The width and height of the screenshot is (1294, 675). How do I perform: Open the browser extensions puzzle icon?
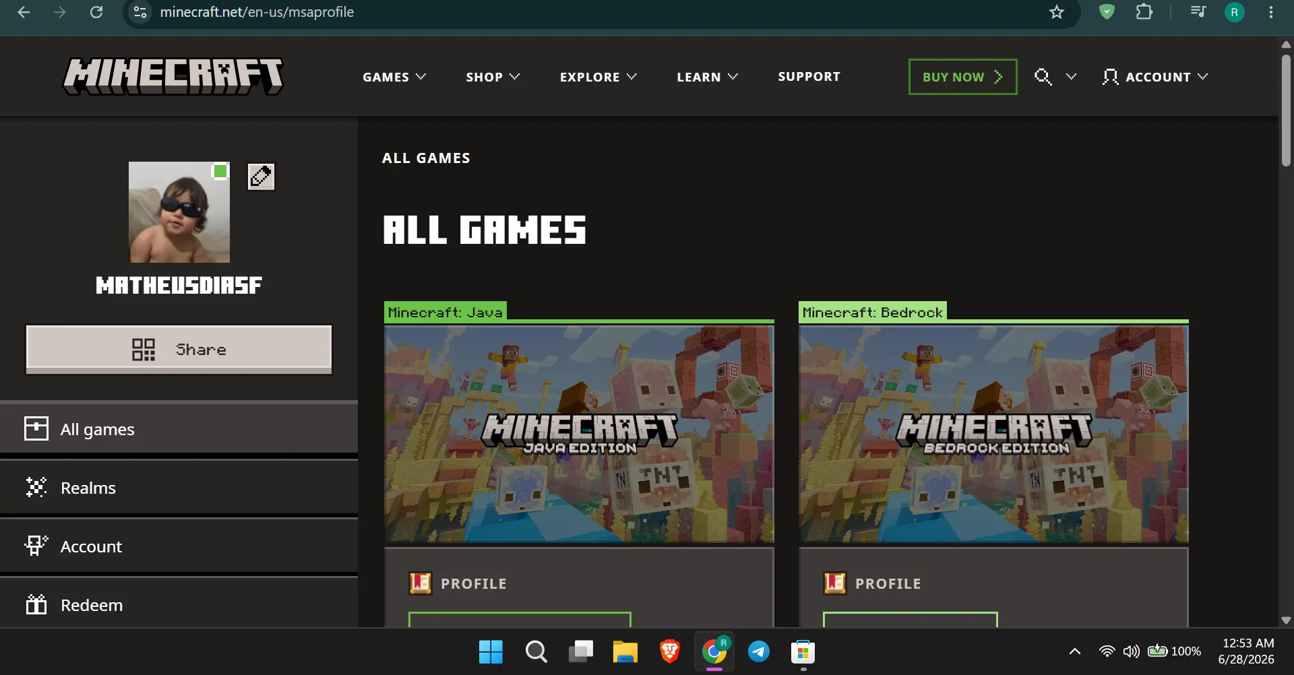point(1144,11)
